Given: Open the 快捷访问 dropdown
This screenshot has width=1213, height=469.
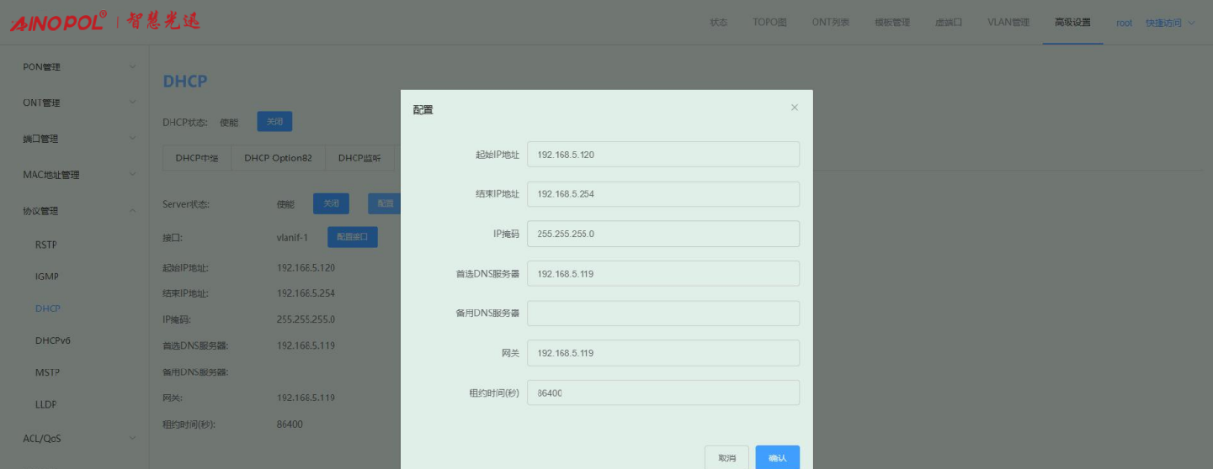Looking at the screenshot, I should tap(1169, 23).
